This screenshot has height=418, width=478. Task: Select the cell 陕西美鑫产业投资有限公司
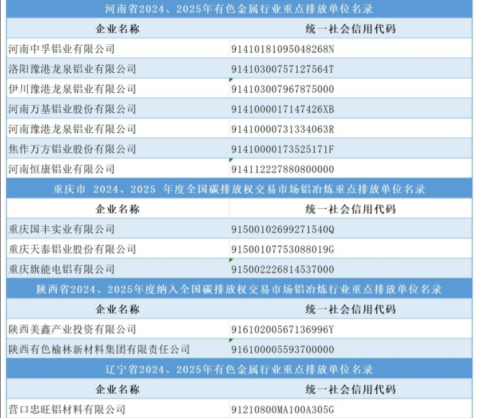tap(117, 329)
